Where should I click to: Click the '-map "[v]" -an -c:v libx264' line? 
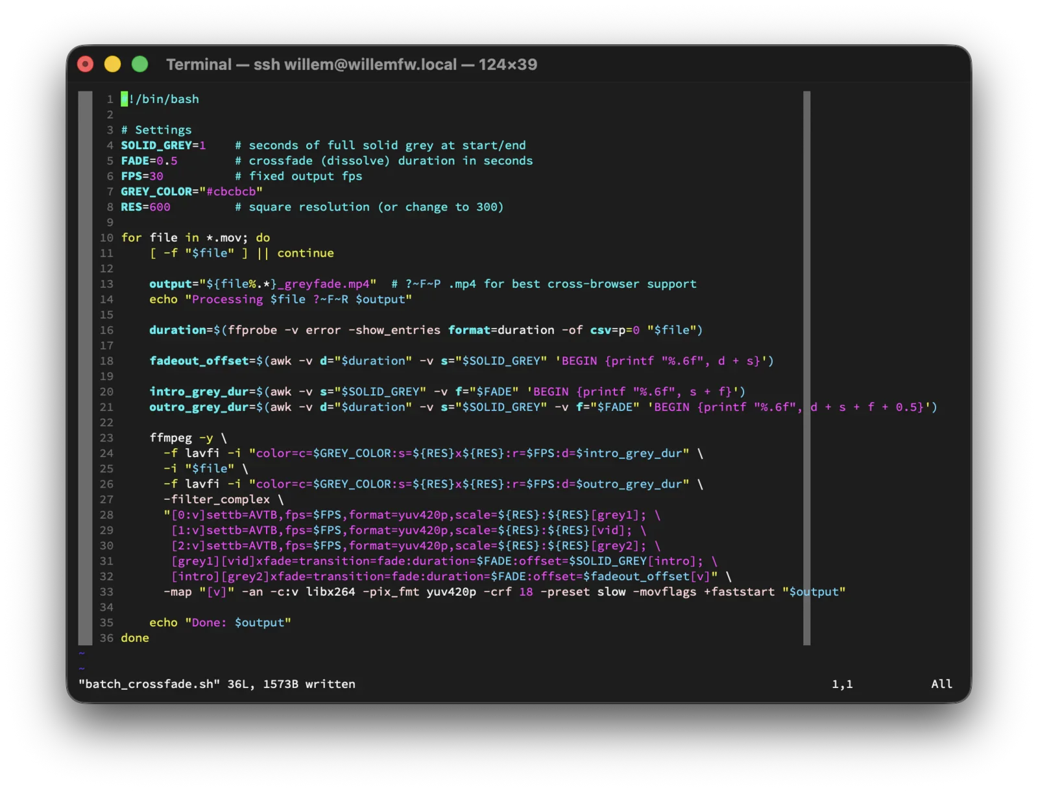pos(505,592)
